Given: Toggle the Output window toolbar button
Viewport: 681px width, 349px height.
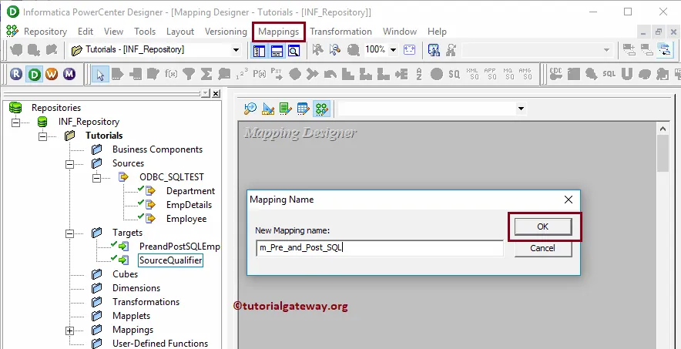Looking at the screenshot, I should pyautogui.click(x=277, y=50).
